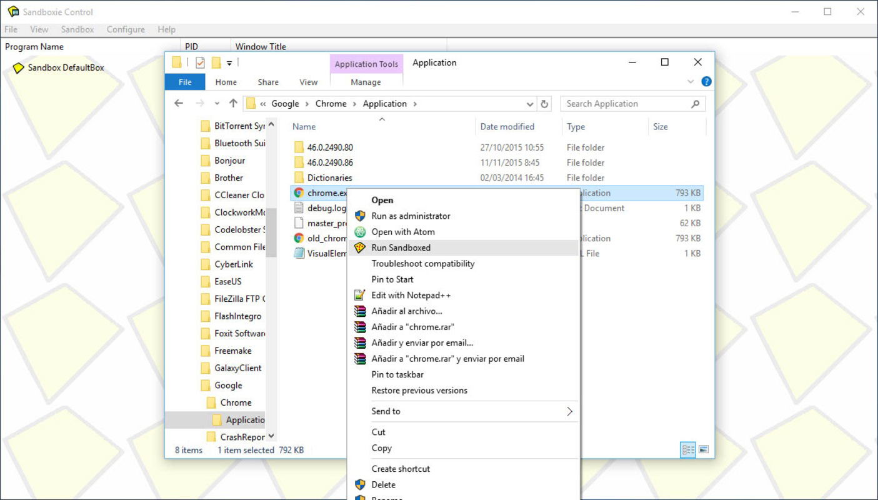878x500 pixels.
Task: Click the new folder quick access icon
Action: (x=216, y=62)
